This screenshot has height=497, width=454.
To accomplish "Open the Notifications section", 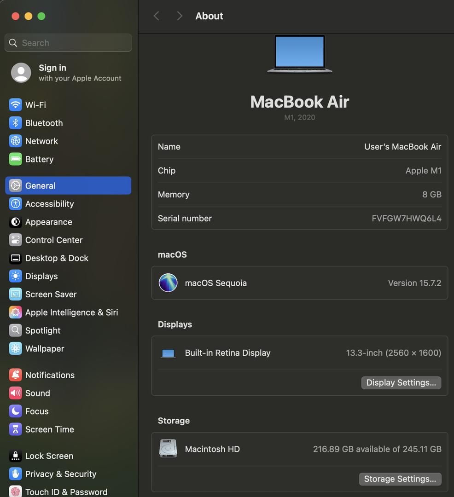I will (50, 375).
